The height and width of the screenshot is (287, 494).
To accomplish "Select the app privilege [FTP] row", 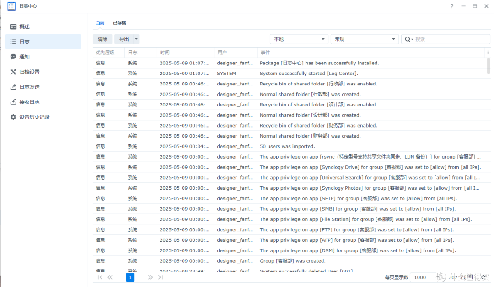I will click(292, 230).
